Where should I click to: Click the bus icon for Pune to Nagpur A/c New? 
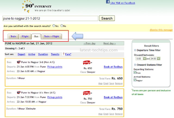[18, 93]
